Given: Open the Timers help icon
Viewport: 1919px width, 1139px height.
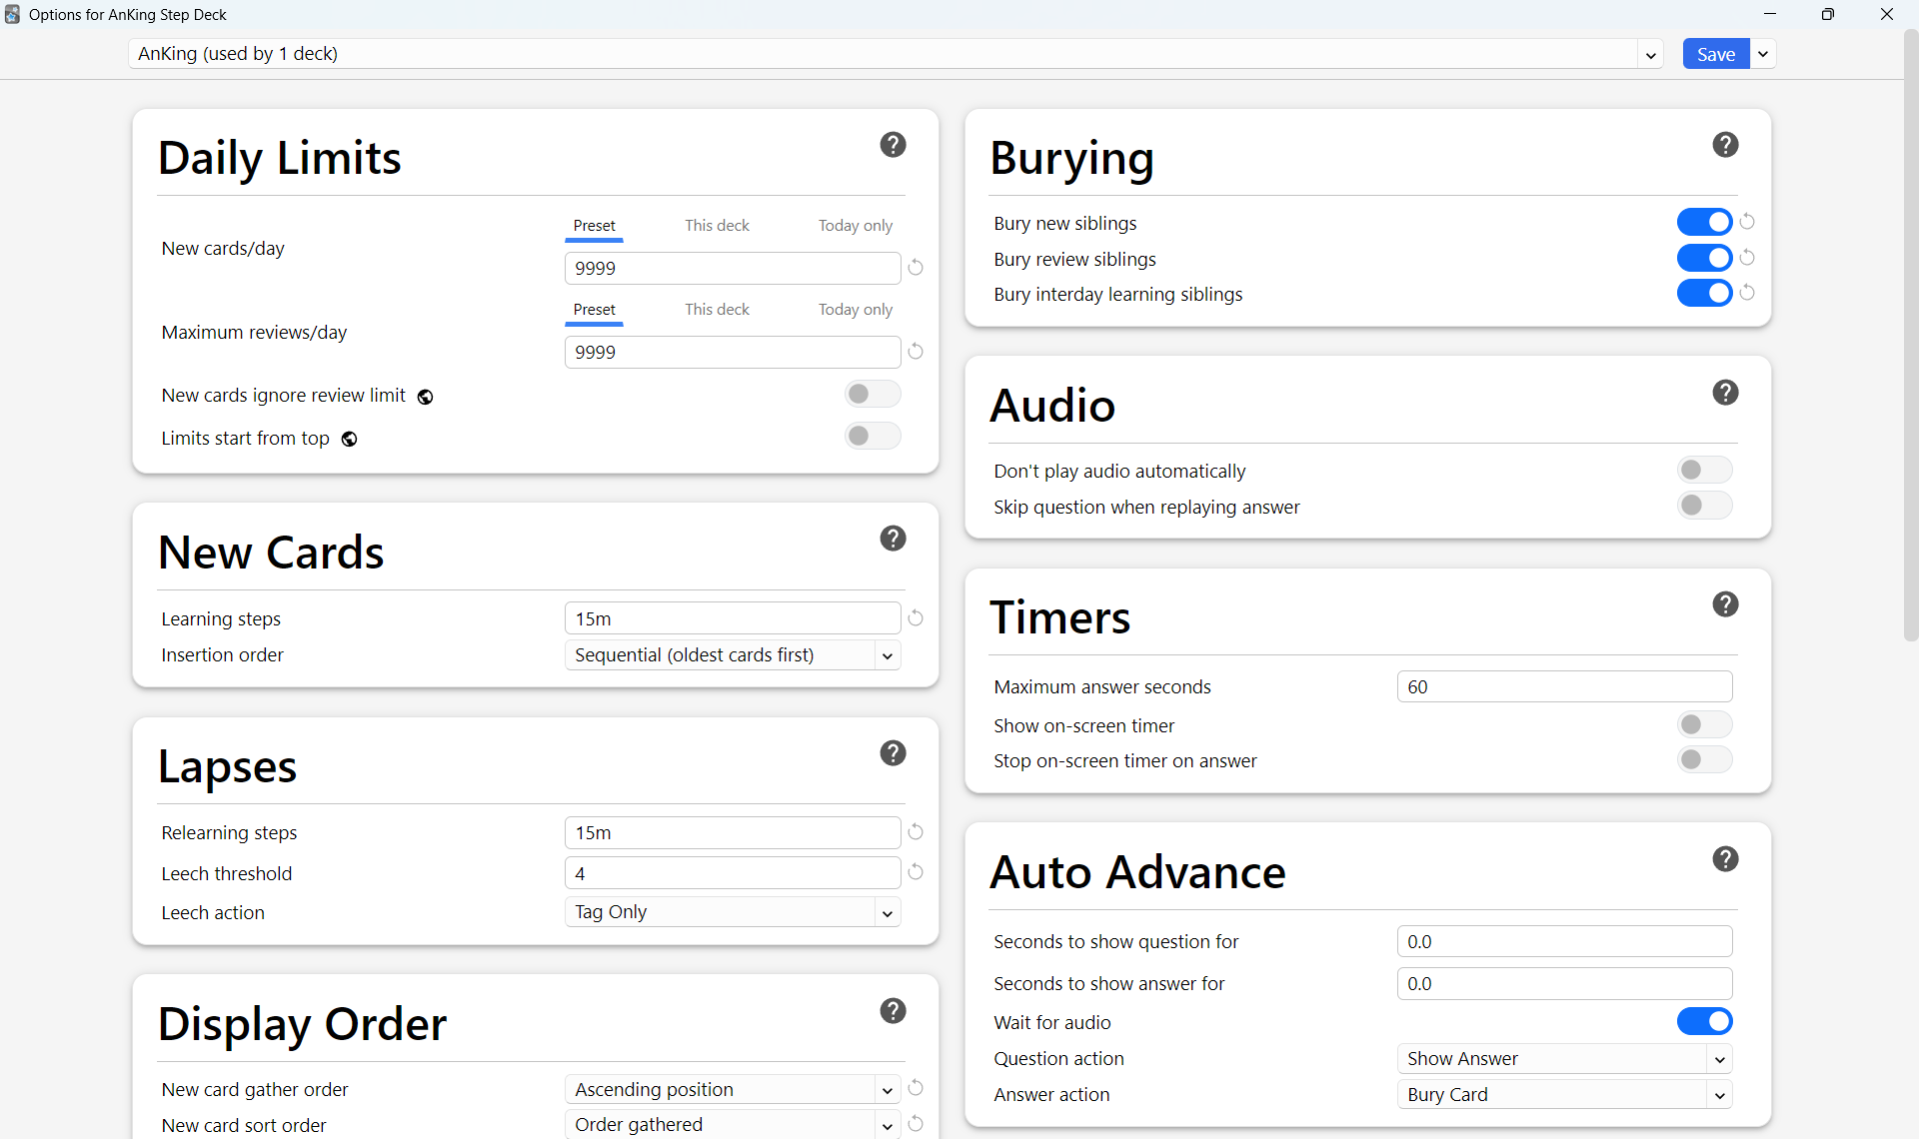Looking at the screenshot, I should pos(1724,604).
